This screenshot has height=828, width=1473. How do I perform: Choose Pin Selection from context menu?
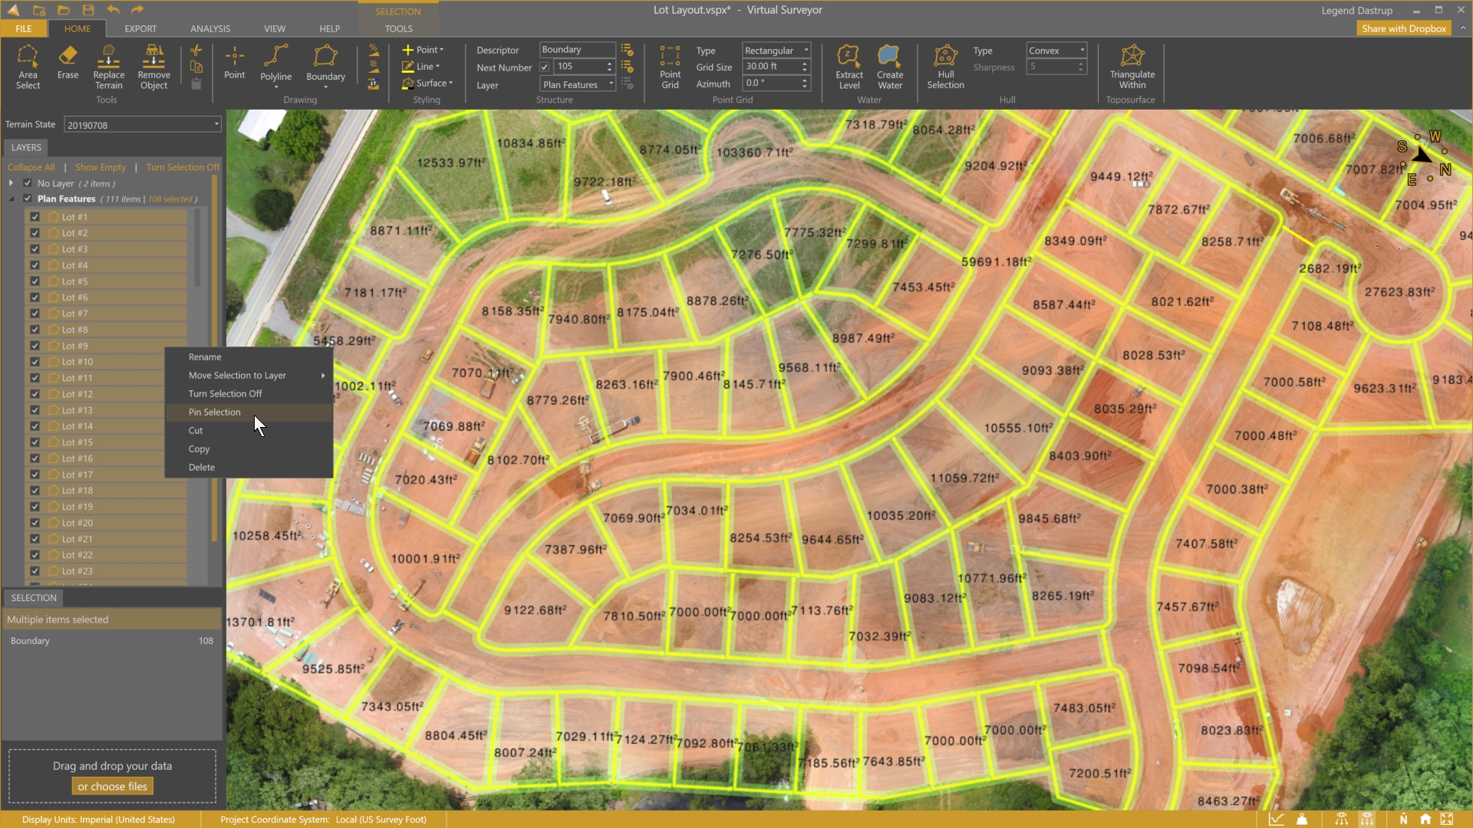[215, 412]
